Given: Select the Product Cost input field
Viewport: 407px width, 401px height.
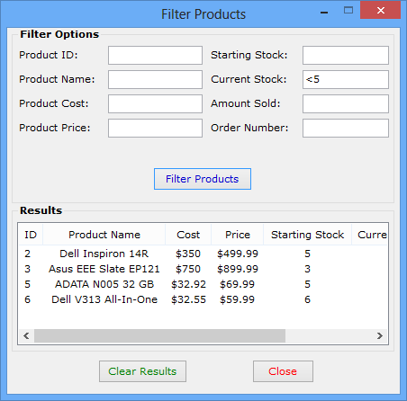Looking at the screenshot, I should point(155,103).
